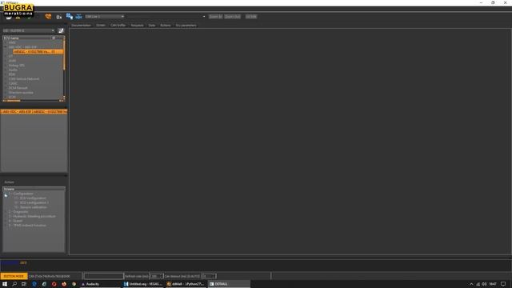Click the icon beside the ECU filter dropdown
Viewport: 512px width, 288px height.
tap(61, 30)
